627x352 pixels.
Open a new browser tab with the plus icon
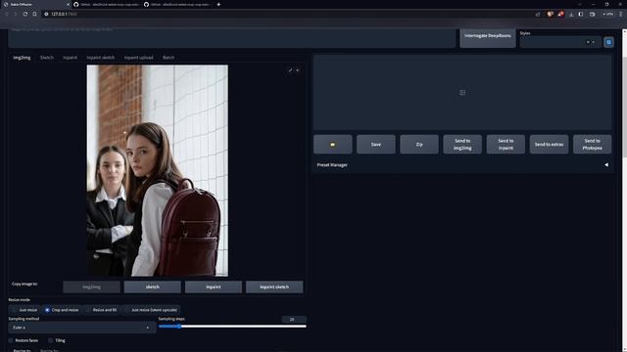tap(218, 4)
